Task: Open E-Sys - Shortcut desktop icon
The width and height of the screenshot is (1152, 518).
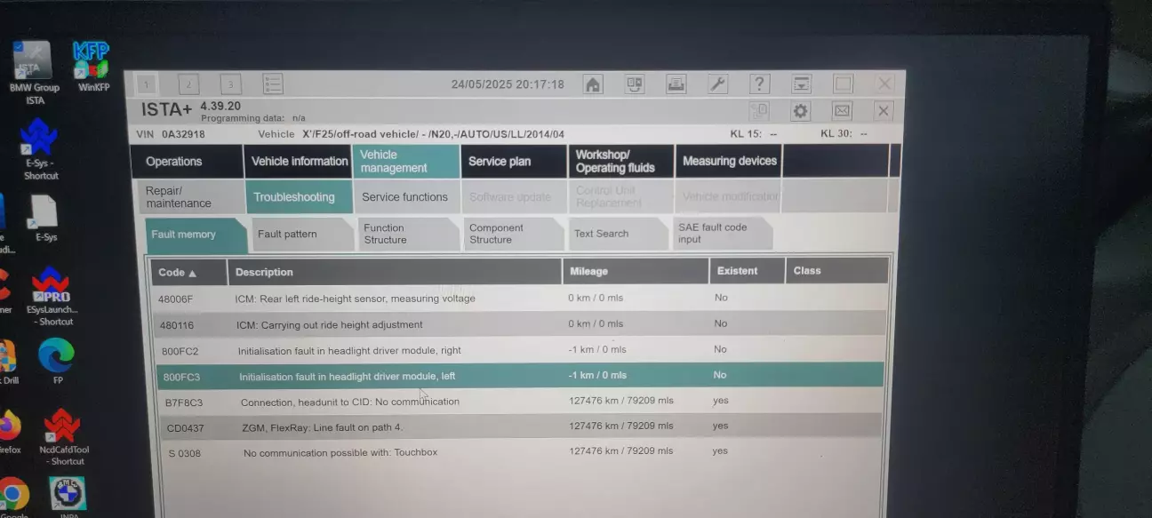Action: (40, 149)
